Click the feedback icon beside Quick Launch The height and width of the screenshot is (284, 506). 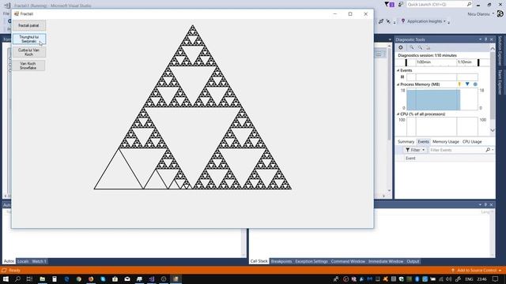pos(401,4)
